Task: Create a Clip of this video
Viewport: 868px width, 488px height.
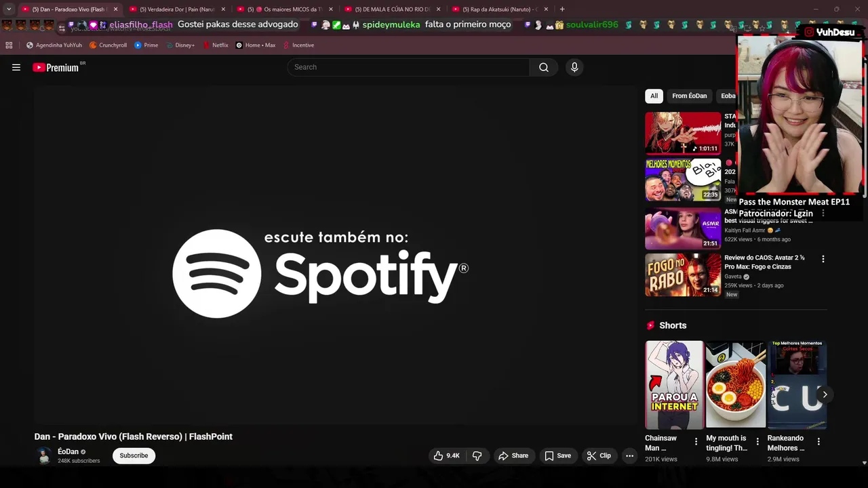Action: click(599, 455)
